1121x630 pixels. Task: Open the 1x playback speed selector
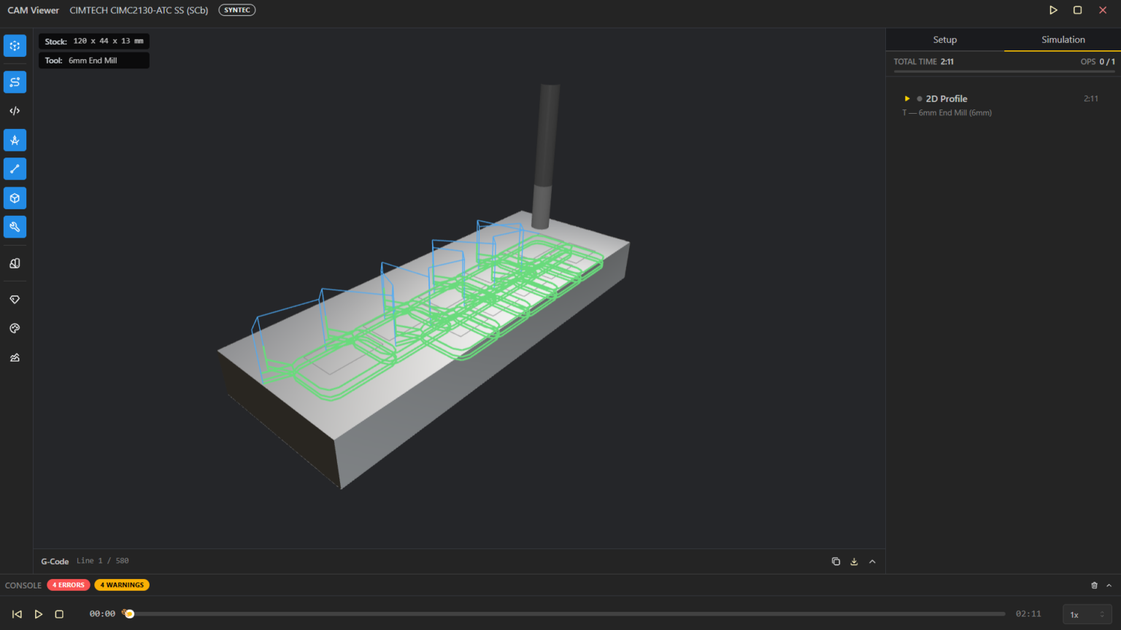(1087, 615)
